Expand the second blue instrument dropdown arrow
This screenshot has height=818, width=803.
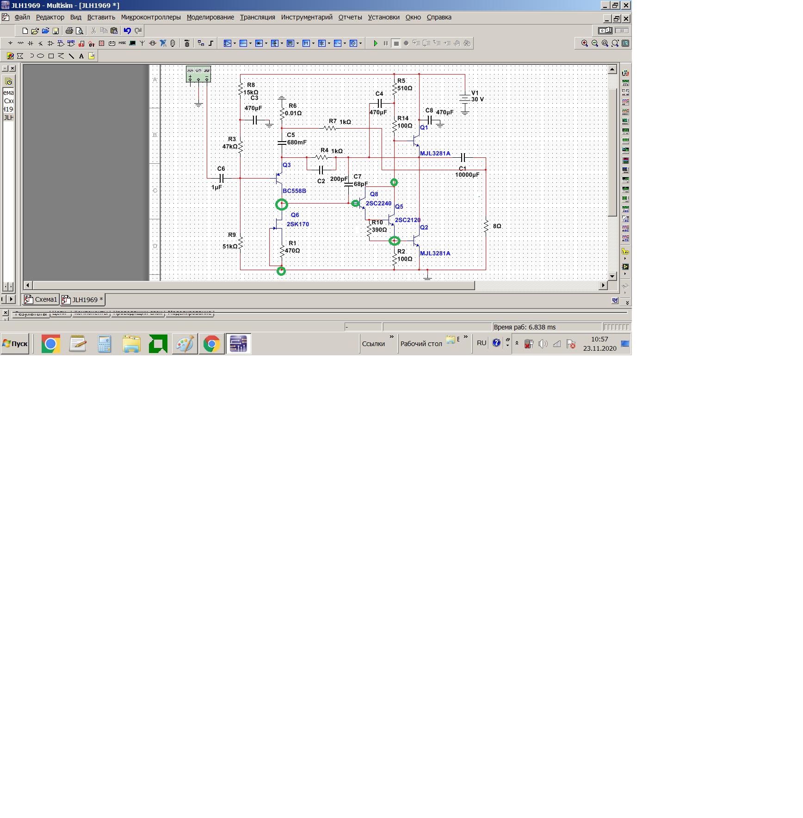[x=251, y=43]
